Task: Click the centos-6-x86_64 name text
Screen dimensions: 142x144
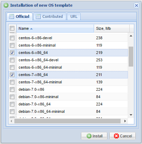Action: point(33,53)
